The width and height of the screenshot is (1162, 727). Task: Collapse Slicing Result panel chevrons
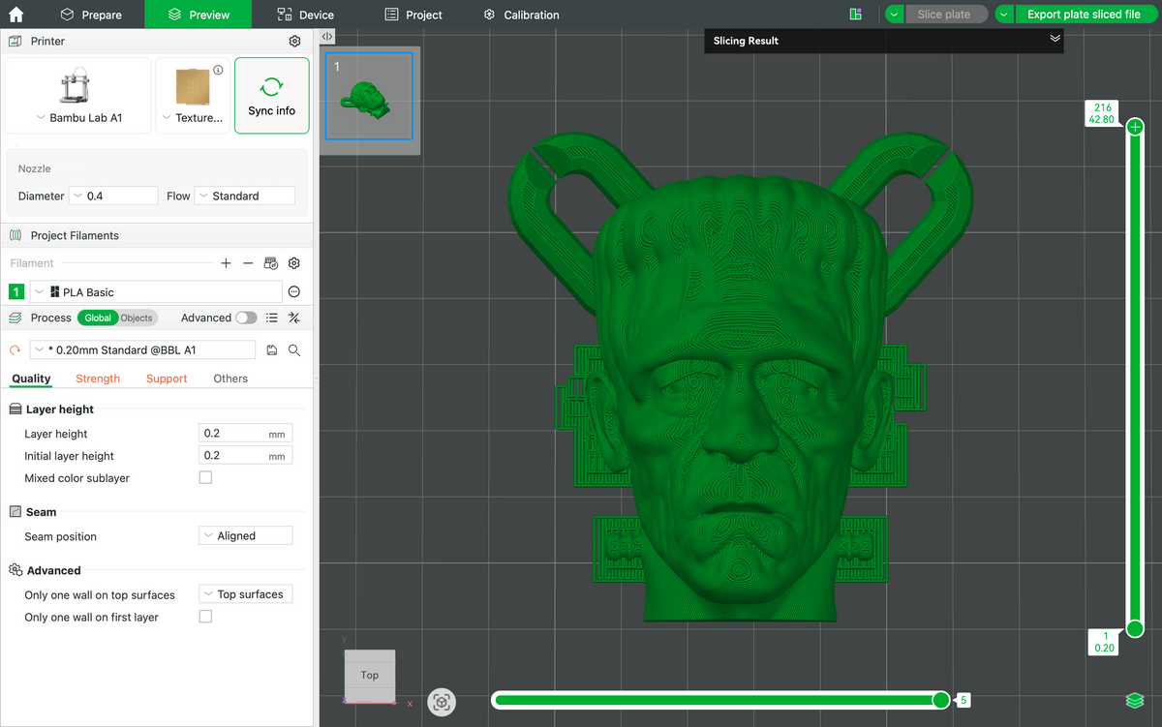pos(1055,40)
